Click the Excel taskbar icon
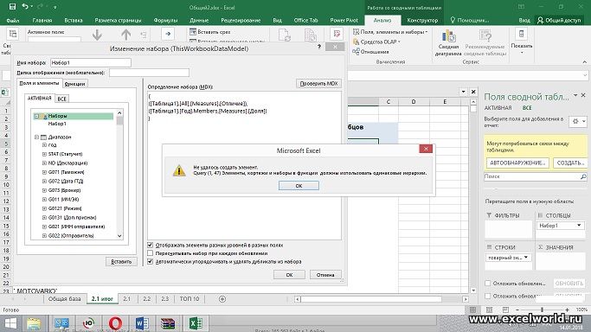Screen dimensions: 591x332 point(196,323)
